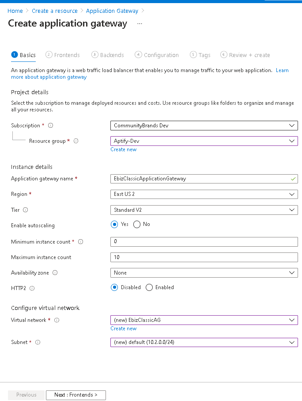
Task: Open the Subscription info tooltip icon
Action: [x=50, y=125]
